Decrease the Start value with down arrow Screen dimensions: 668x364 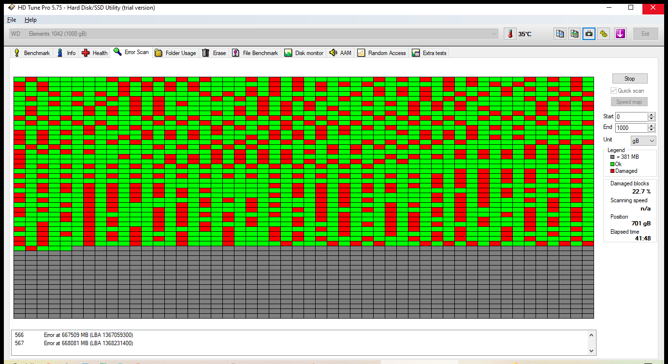(652, 119)
